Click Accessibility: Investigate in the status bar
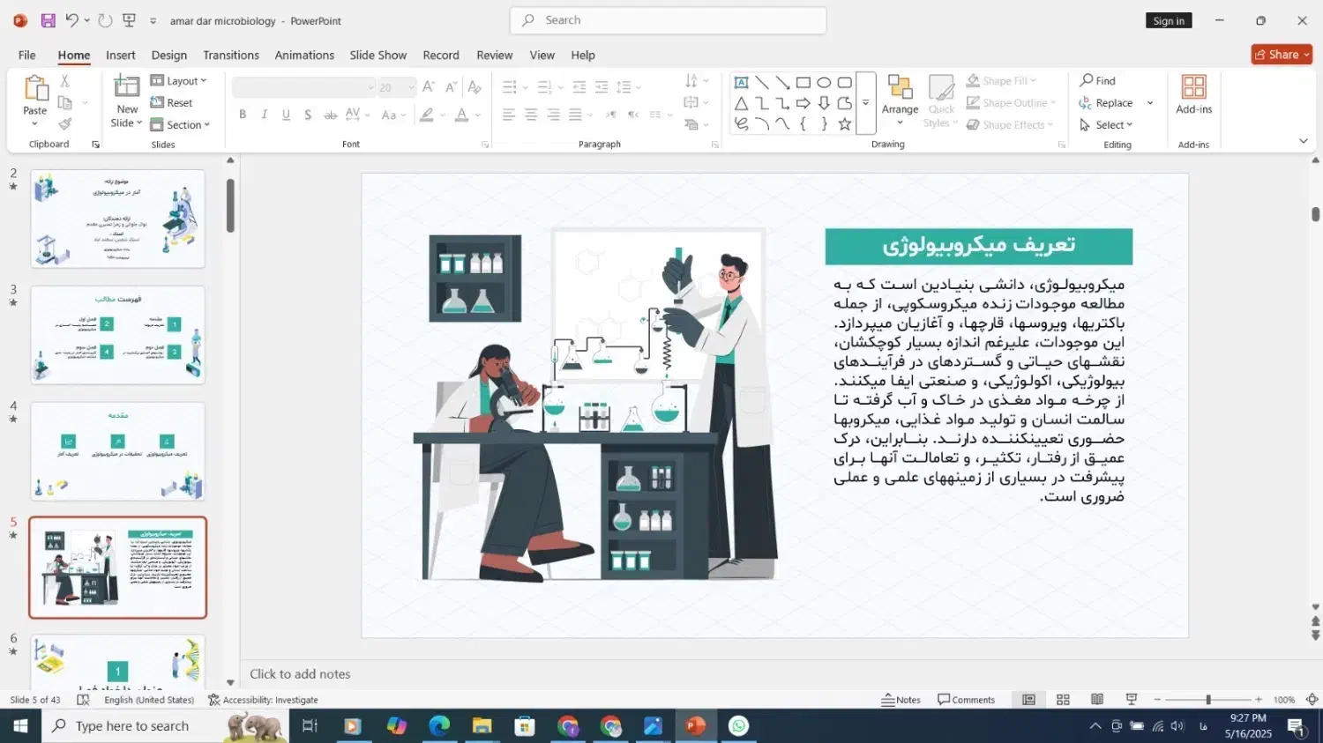The width and height of the screenshot is (1323, 743). coord(263,700)
